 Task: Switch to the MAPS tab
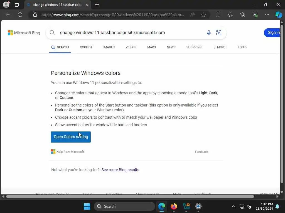pyautogui.click(x=151, y=47)
